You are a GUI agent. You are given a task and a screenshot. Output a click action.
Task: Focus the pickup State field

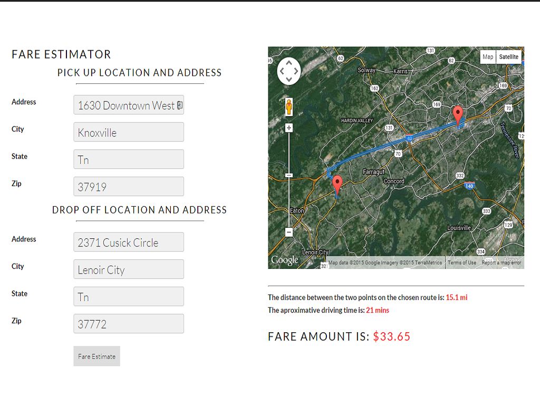click(x=129, y=159)
